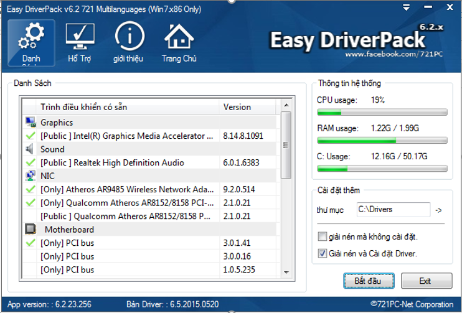The height and width of the screenshot is (313, 462).
Task: Click version 9.2.0.514 cell
Action: tap(239, 189)
